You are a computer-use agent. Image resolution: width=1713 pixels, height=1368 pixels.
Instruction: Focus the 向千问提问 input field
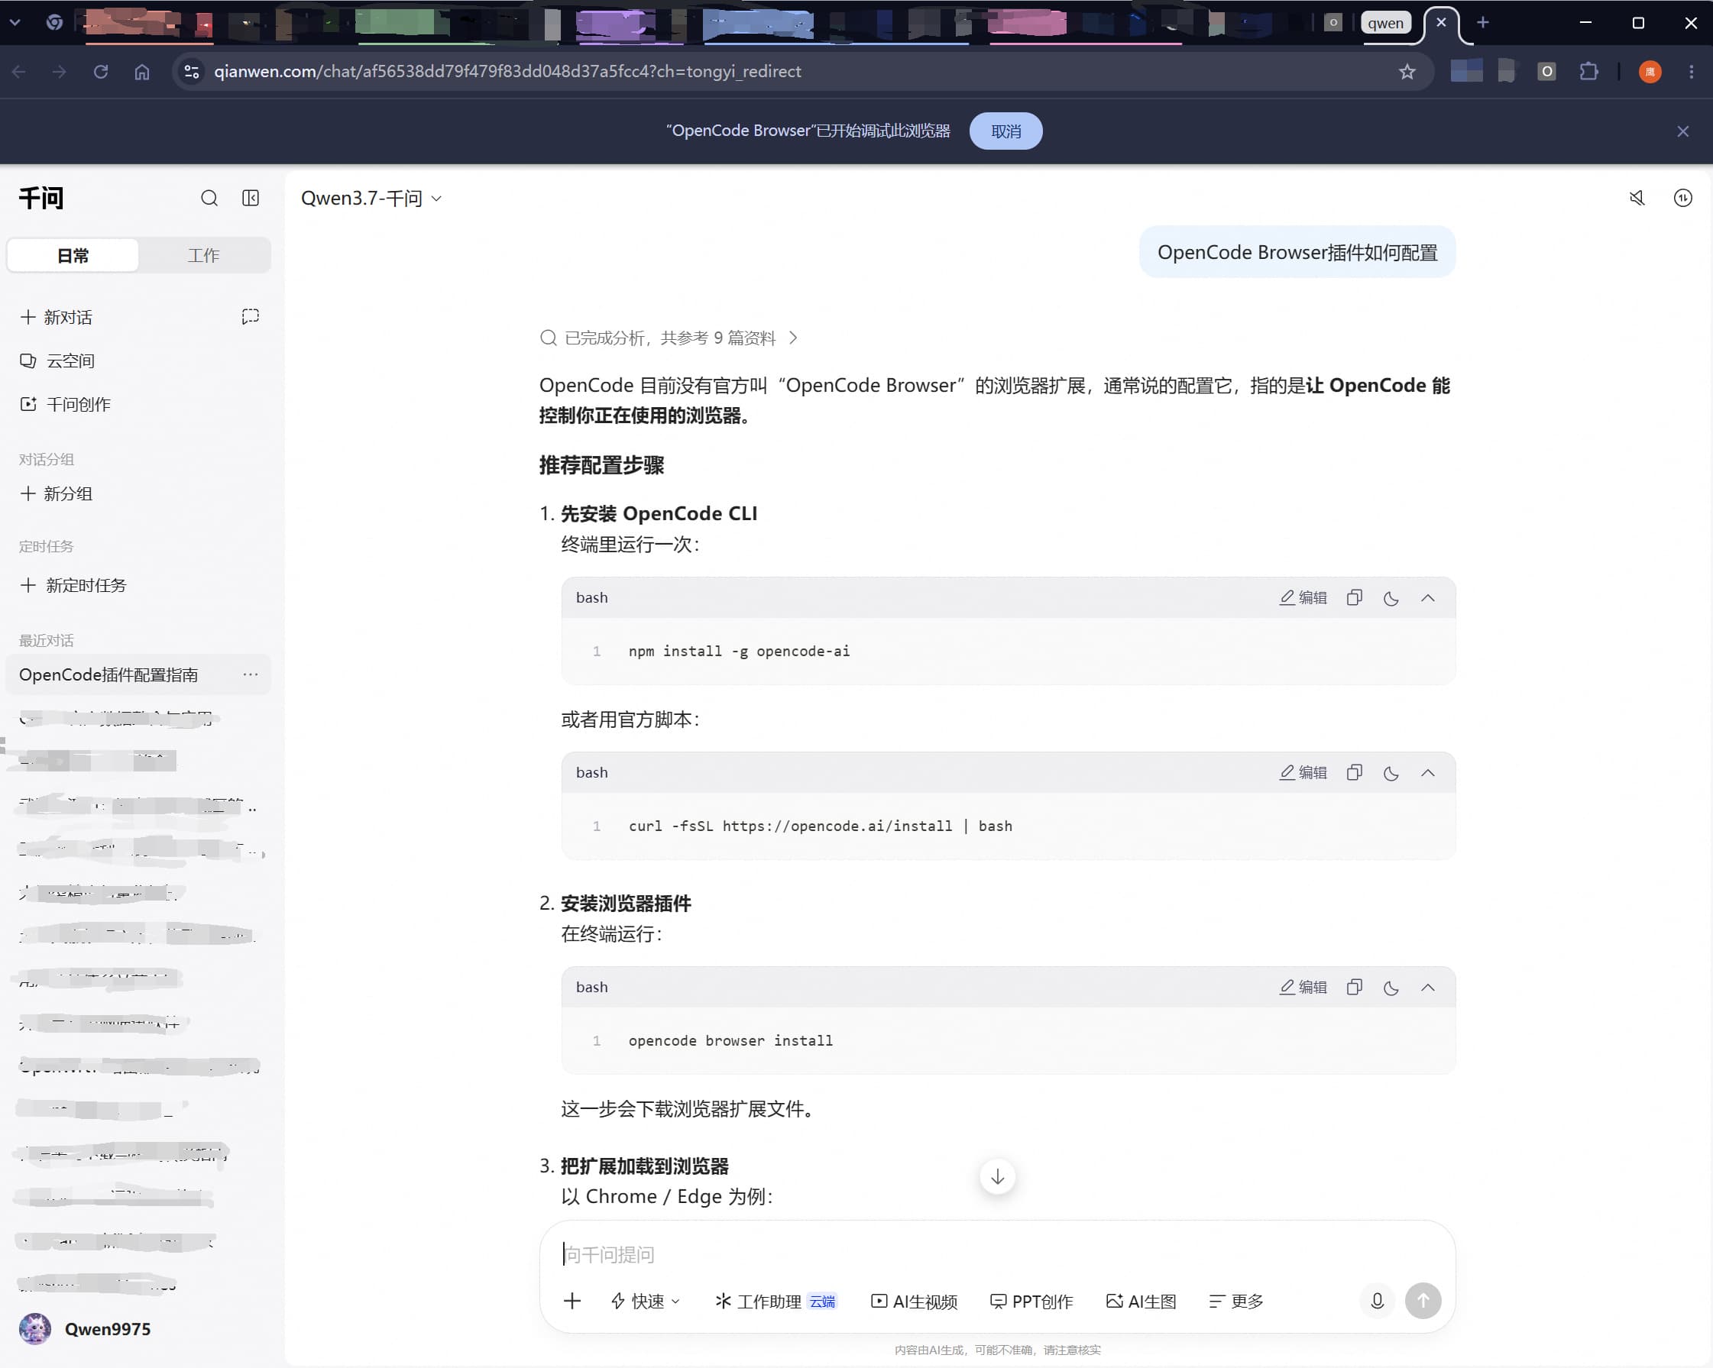pyautogui.click(x=997, y=1254)
